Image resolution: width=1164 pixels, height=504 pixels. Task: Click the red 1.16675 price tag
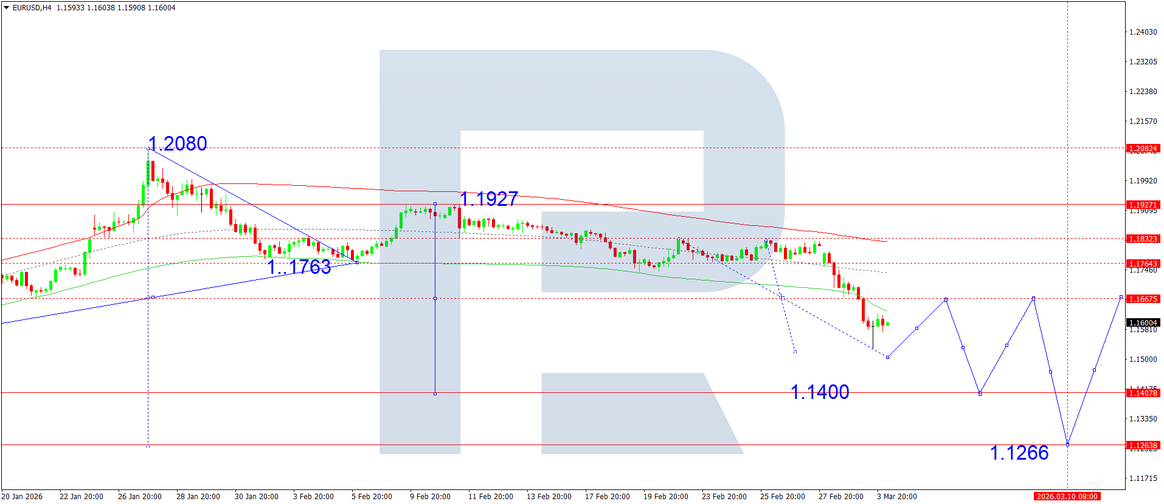point(1143,299)
